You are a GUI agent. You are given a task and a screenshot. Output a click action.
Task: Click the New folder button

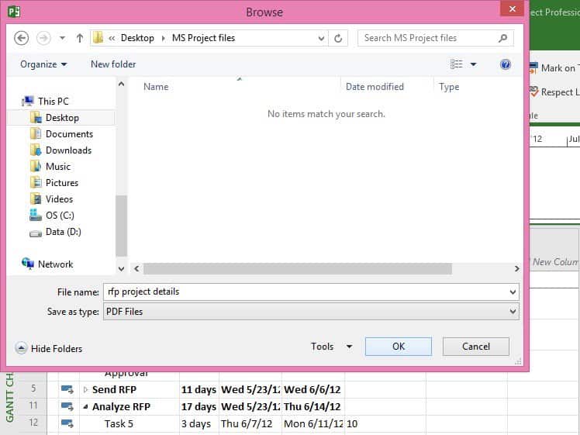(x=113, y=64)
